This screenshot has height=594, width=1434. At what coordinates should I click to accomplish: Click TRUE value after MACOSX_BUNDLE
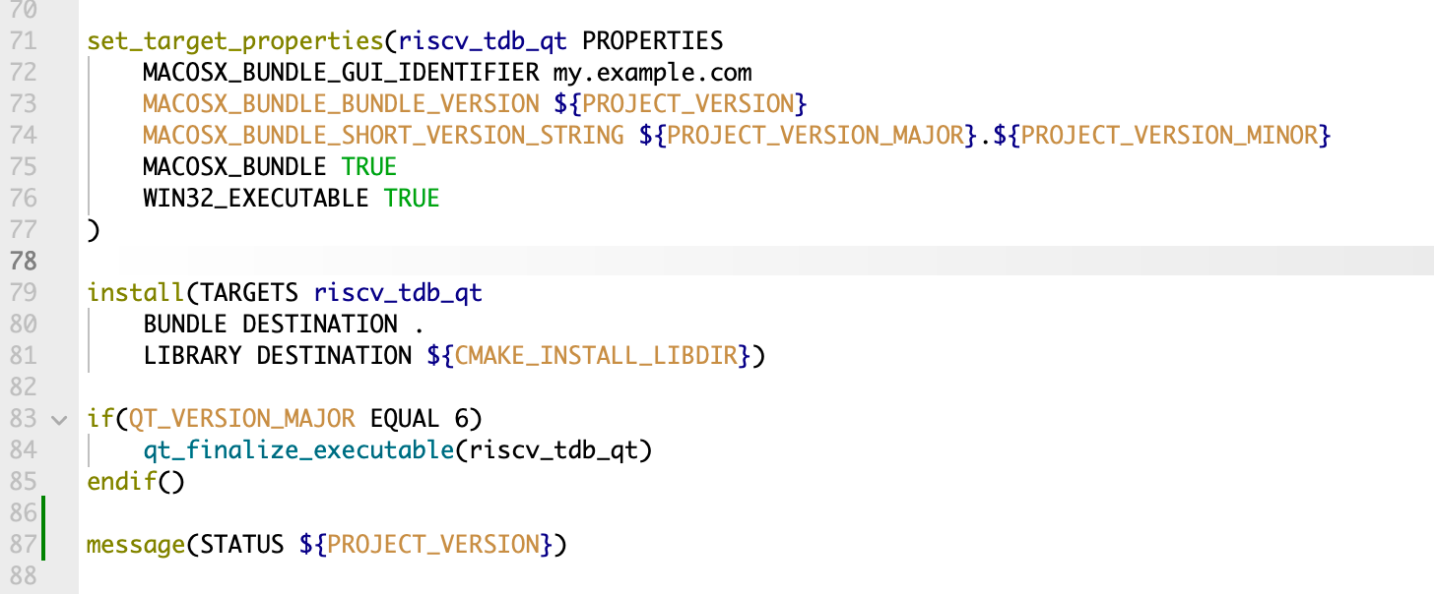[369, 167]
